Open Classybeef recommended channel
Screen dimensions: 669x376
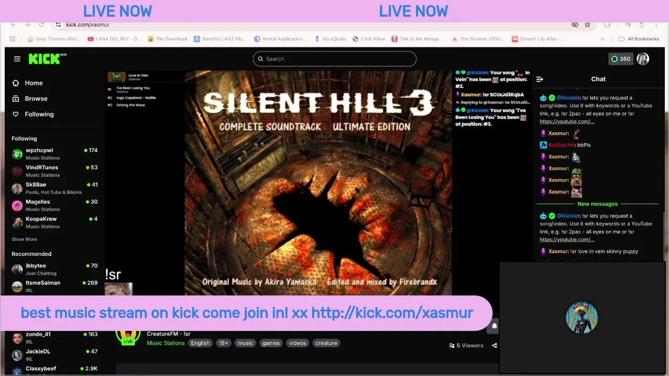point(54,370)
